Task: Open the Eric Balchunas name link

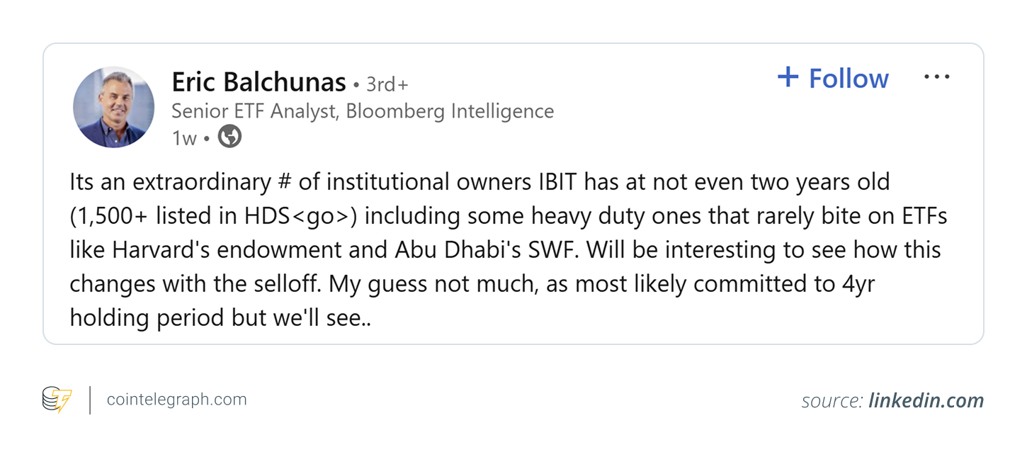Action: tap(259, 83)
